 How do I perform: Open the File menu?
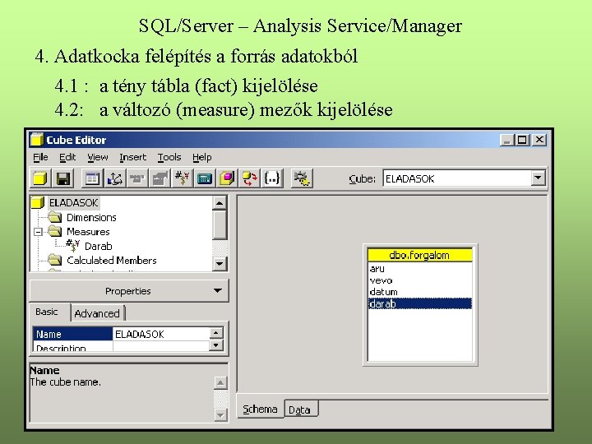click(x=40, y=157)
